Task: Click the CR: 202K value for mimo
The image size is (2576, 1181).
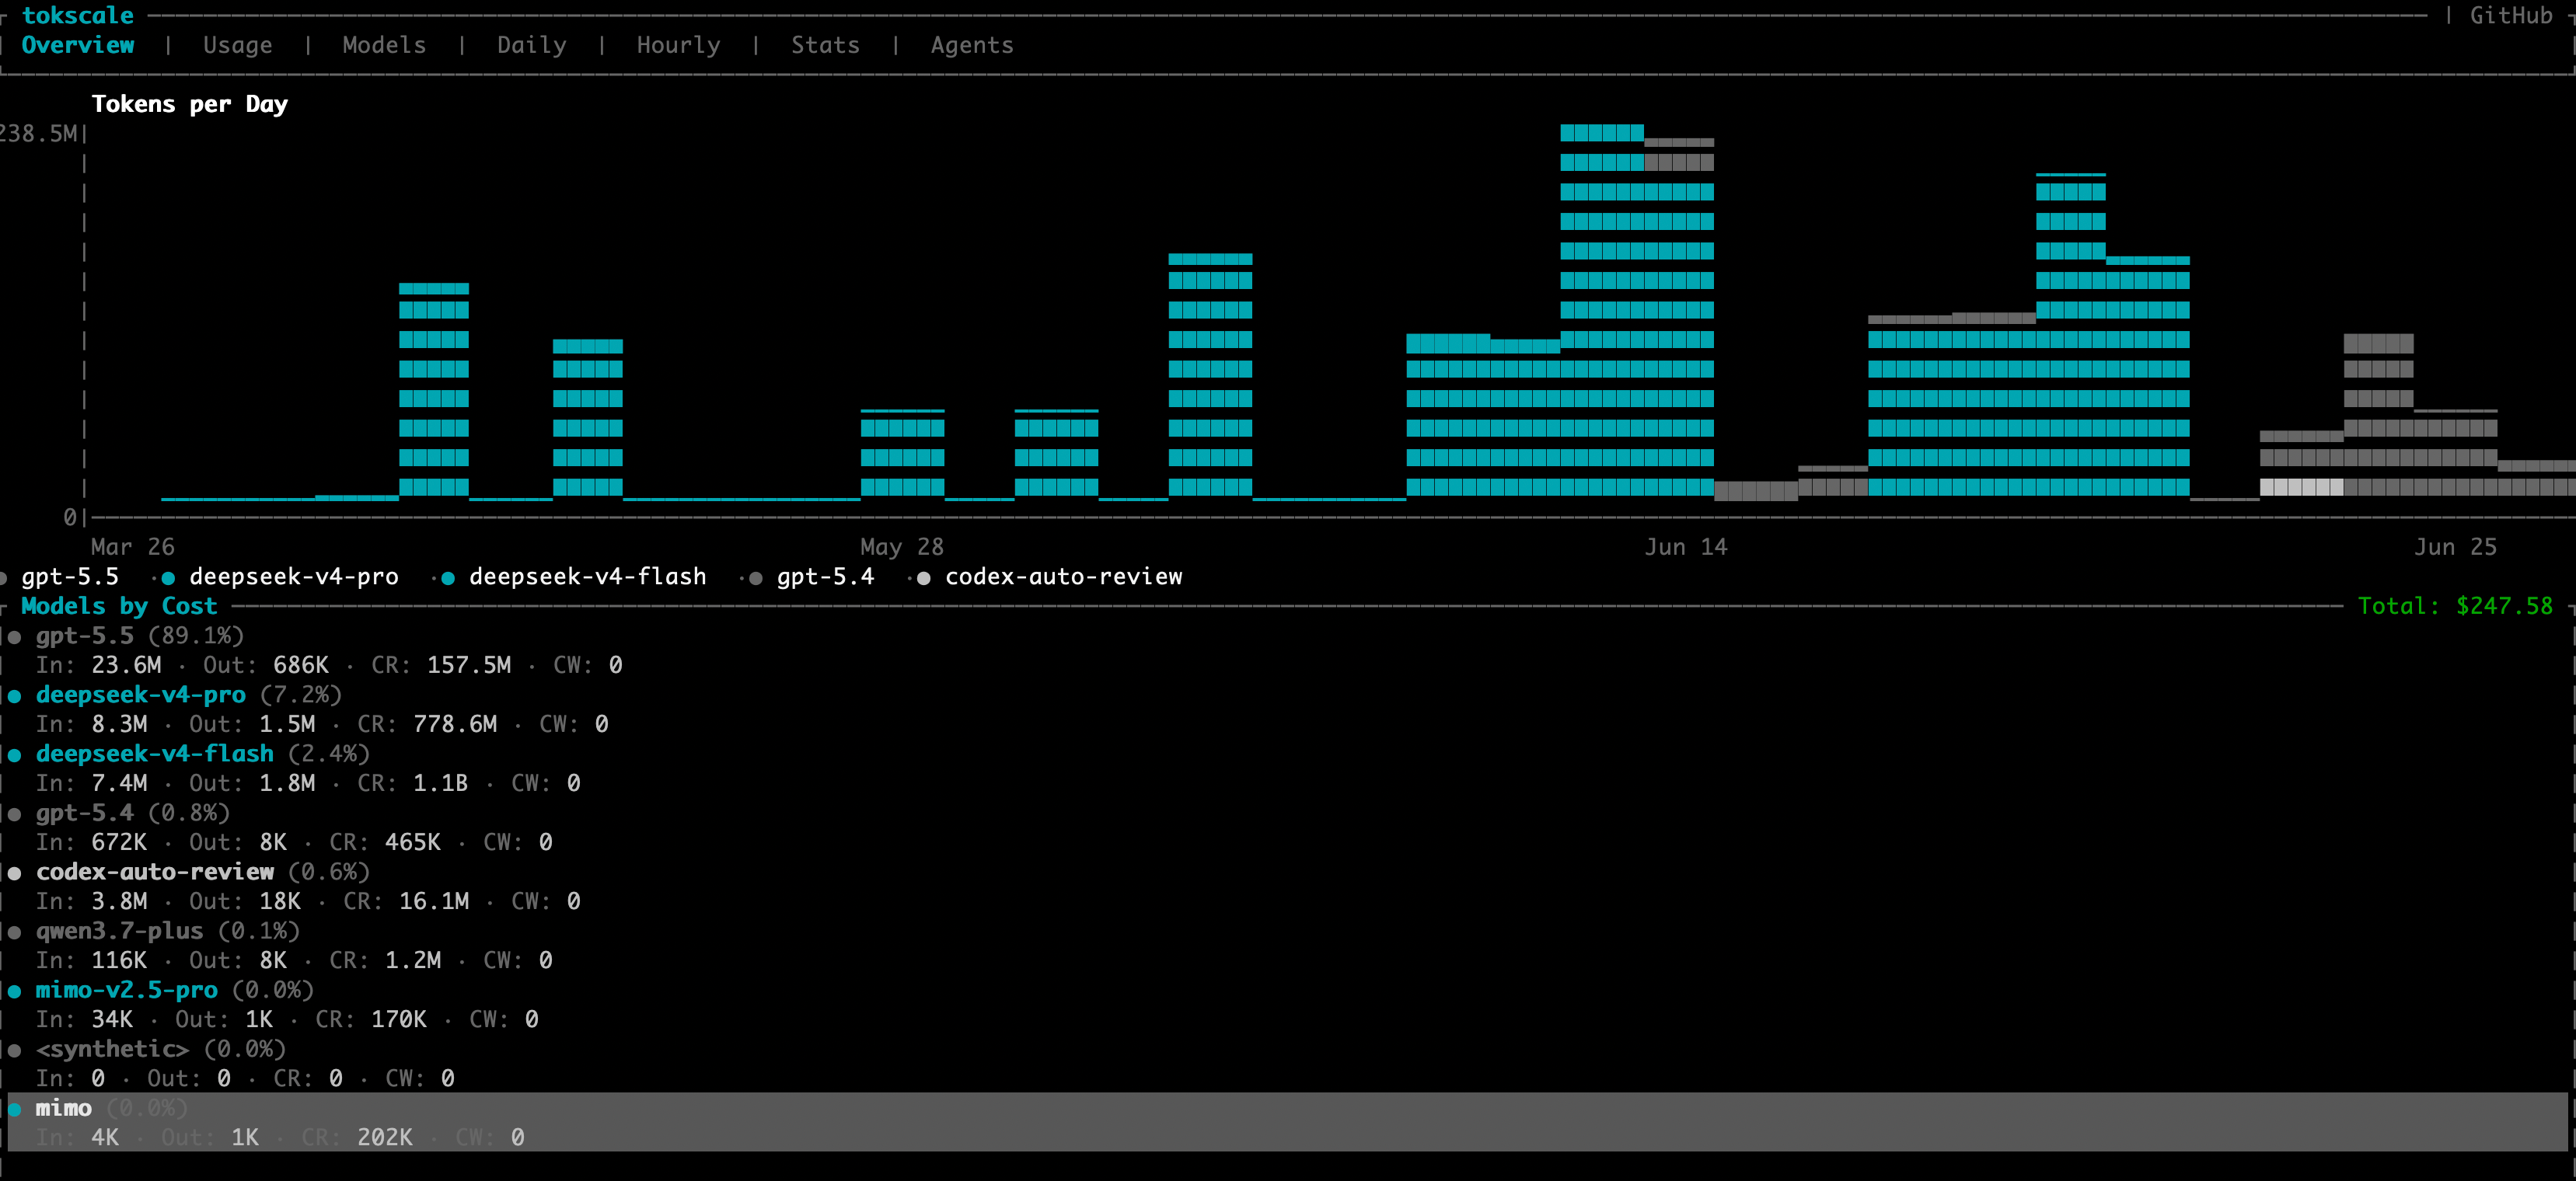Action: click(x=357, y=1137)
